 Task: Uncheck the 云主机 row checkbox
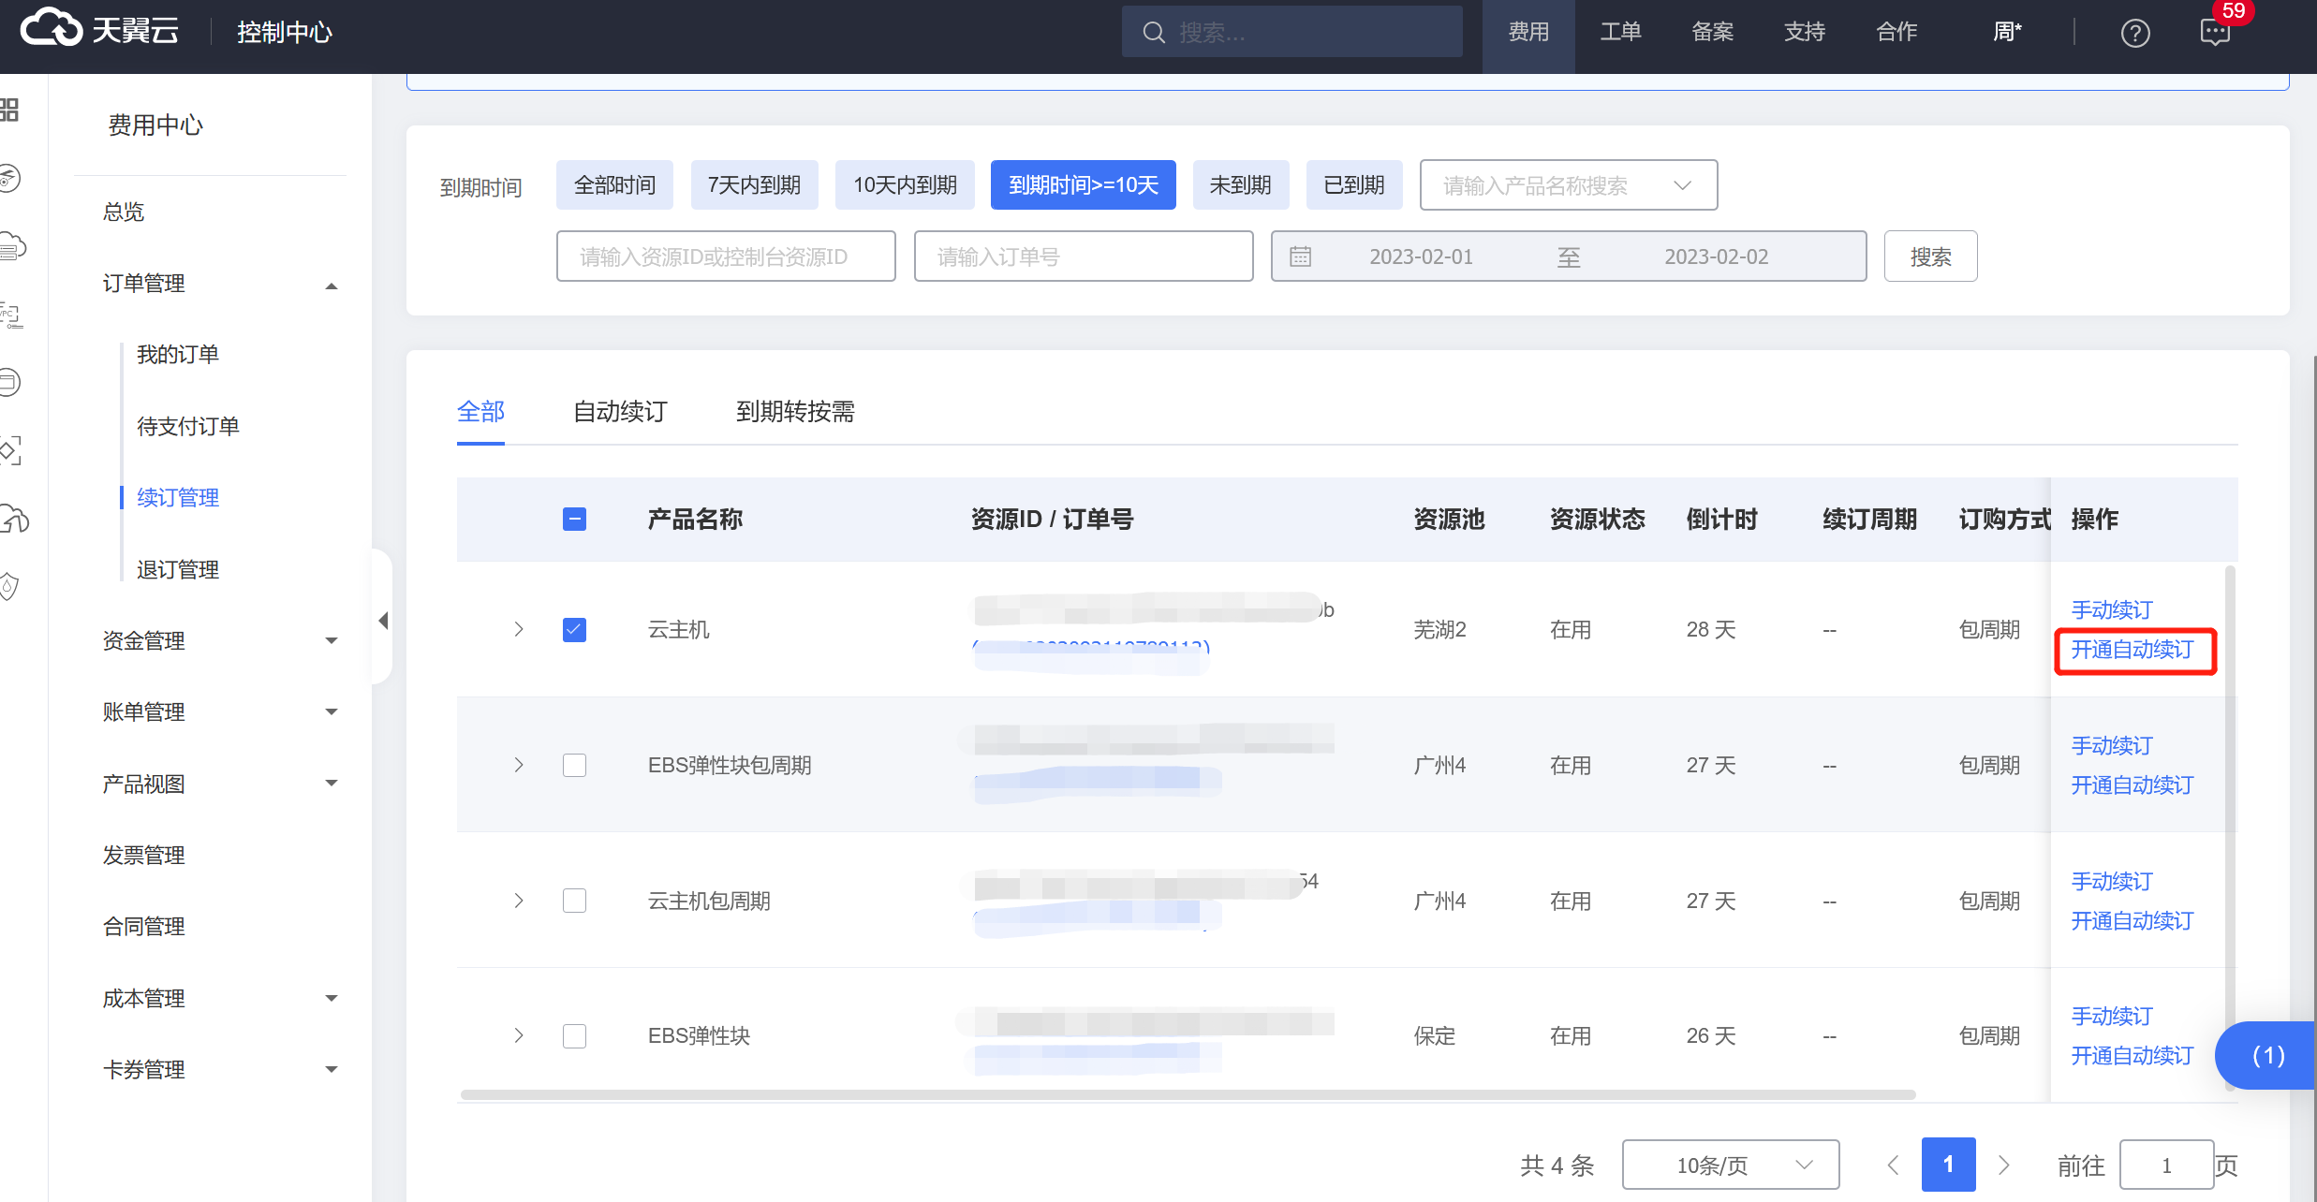click(x=574, y=629)
